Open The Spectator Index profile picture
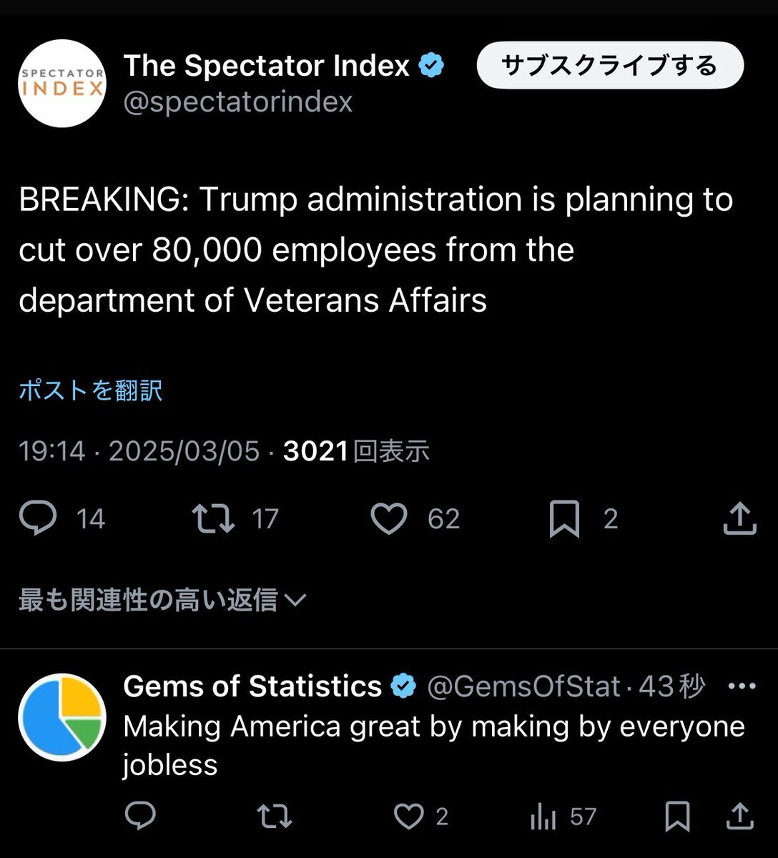The width and height of the screenshot is (778, 858). [62, 84]
